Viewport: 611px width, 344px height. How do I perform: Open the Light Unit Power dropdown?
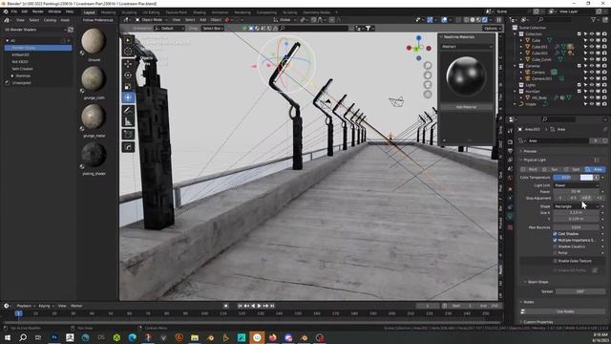click(577, 185)
